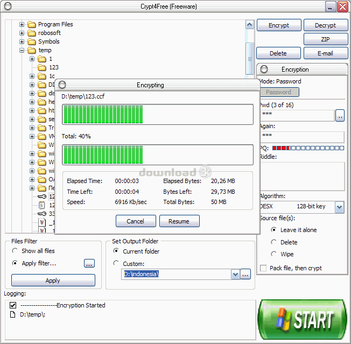Expand the Program Files tree node

[22, 24]
